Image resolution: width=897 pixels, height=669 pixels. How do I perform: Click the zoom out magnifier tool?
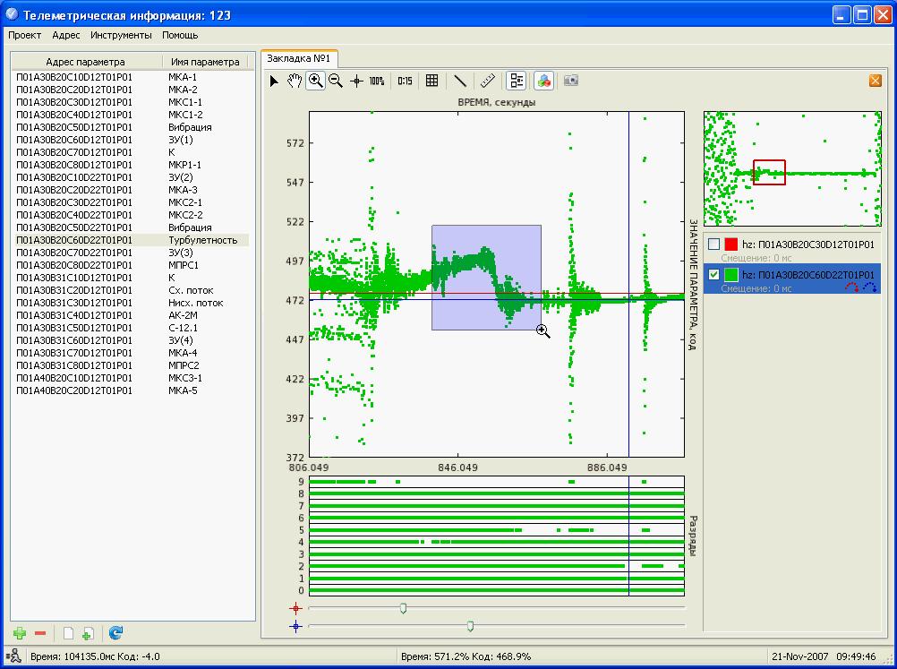(336, 81)
